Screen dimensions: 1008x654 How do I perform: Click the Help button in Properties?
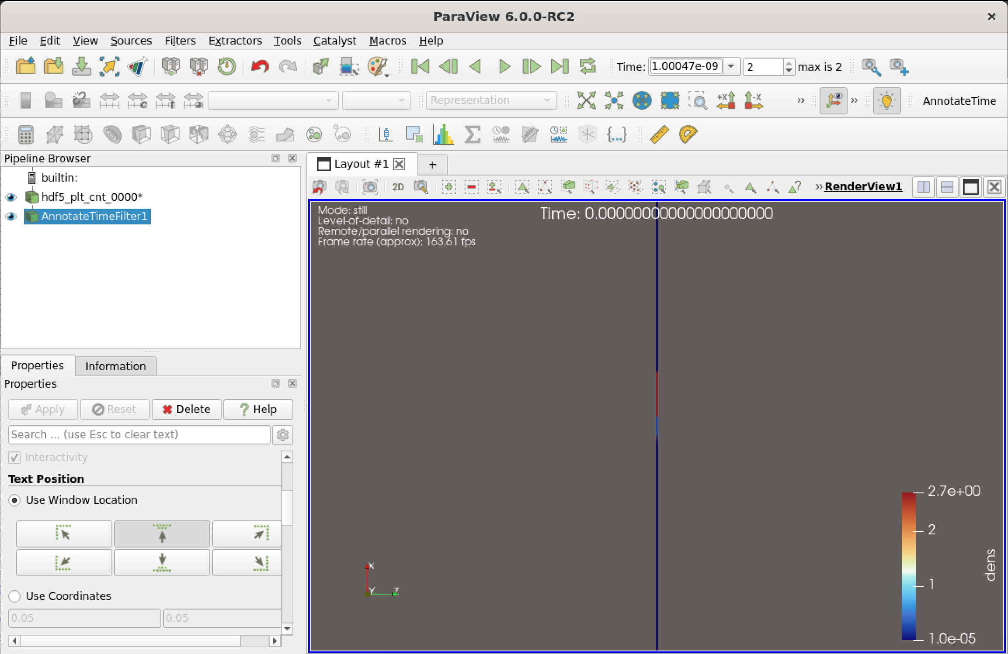(x=258, y=410)
